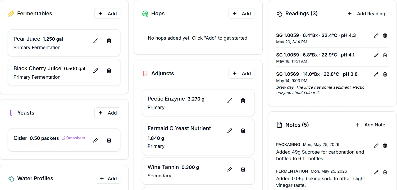Viewport: 397px width, 190px height.
Task: Click the Adjuncts beaker icon
Action: (145, 74)
